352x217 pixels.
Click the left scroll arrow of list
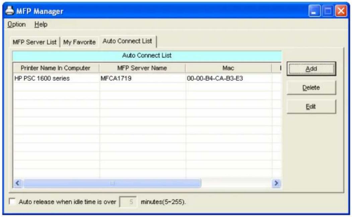[18, 183]
